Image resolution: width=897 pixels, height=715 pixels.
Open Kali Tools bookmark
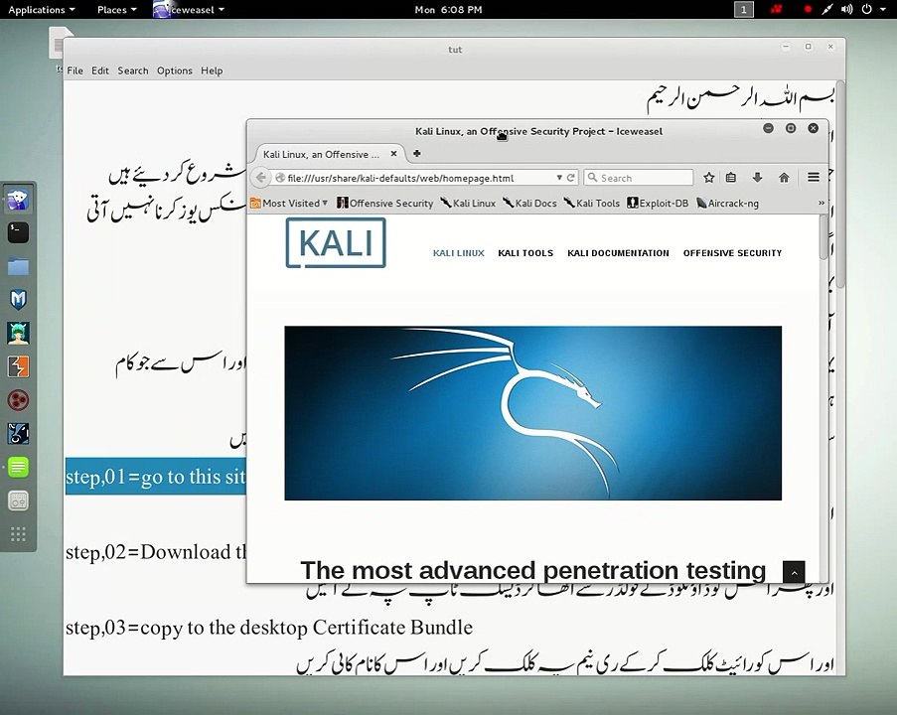click(591, 203)
